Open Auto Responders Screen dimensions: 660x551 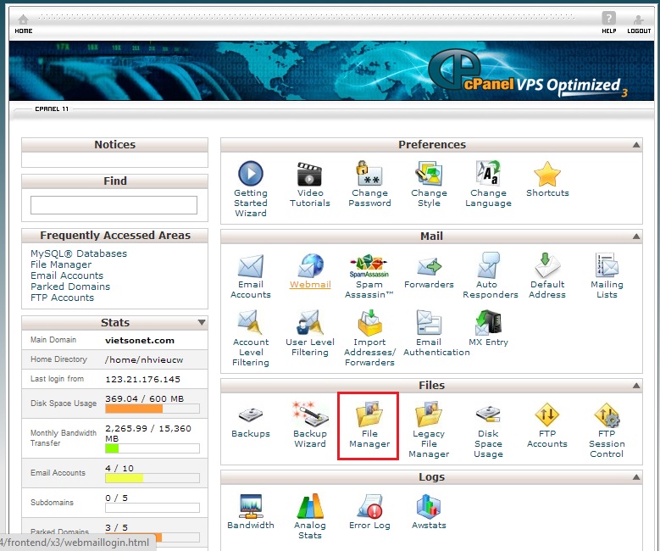[490, 275]
